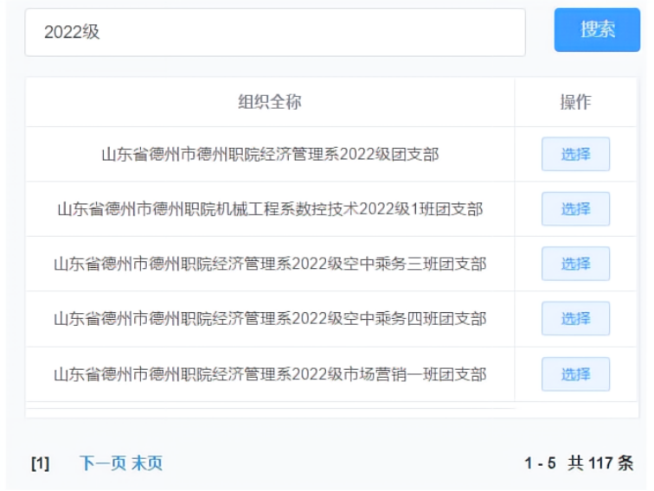Click the 操作 column header
The image size is (654, 491).
pos(575,102)
